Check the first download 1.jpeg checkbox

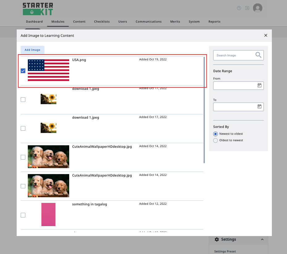[23, 99]
